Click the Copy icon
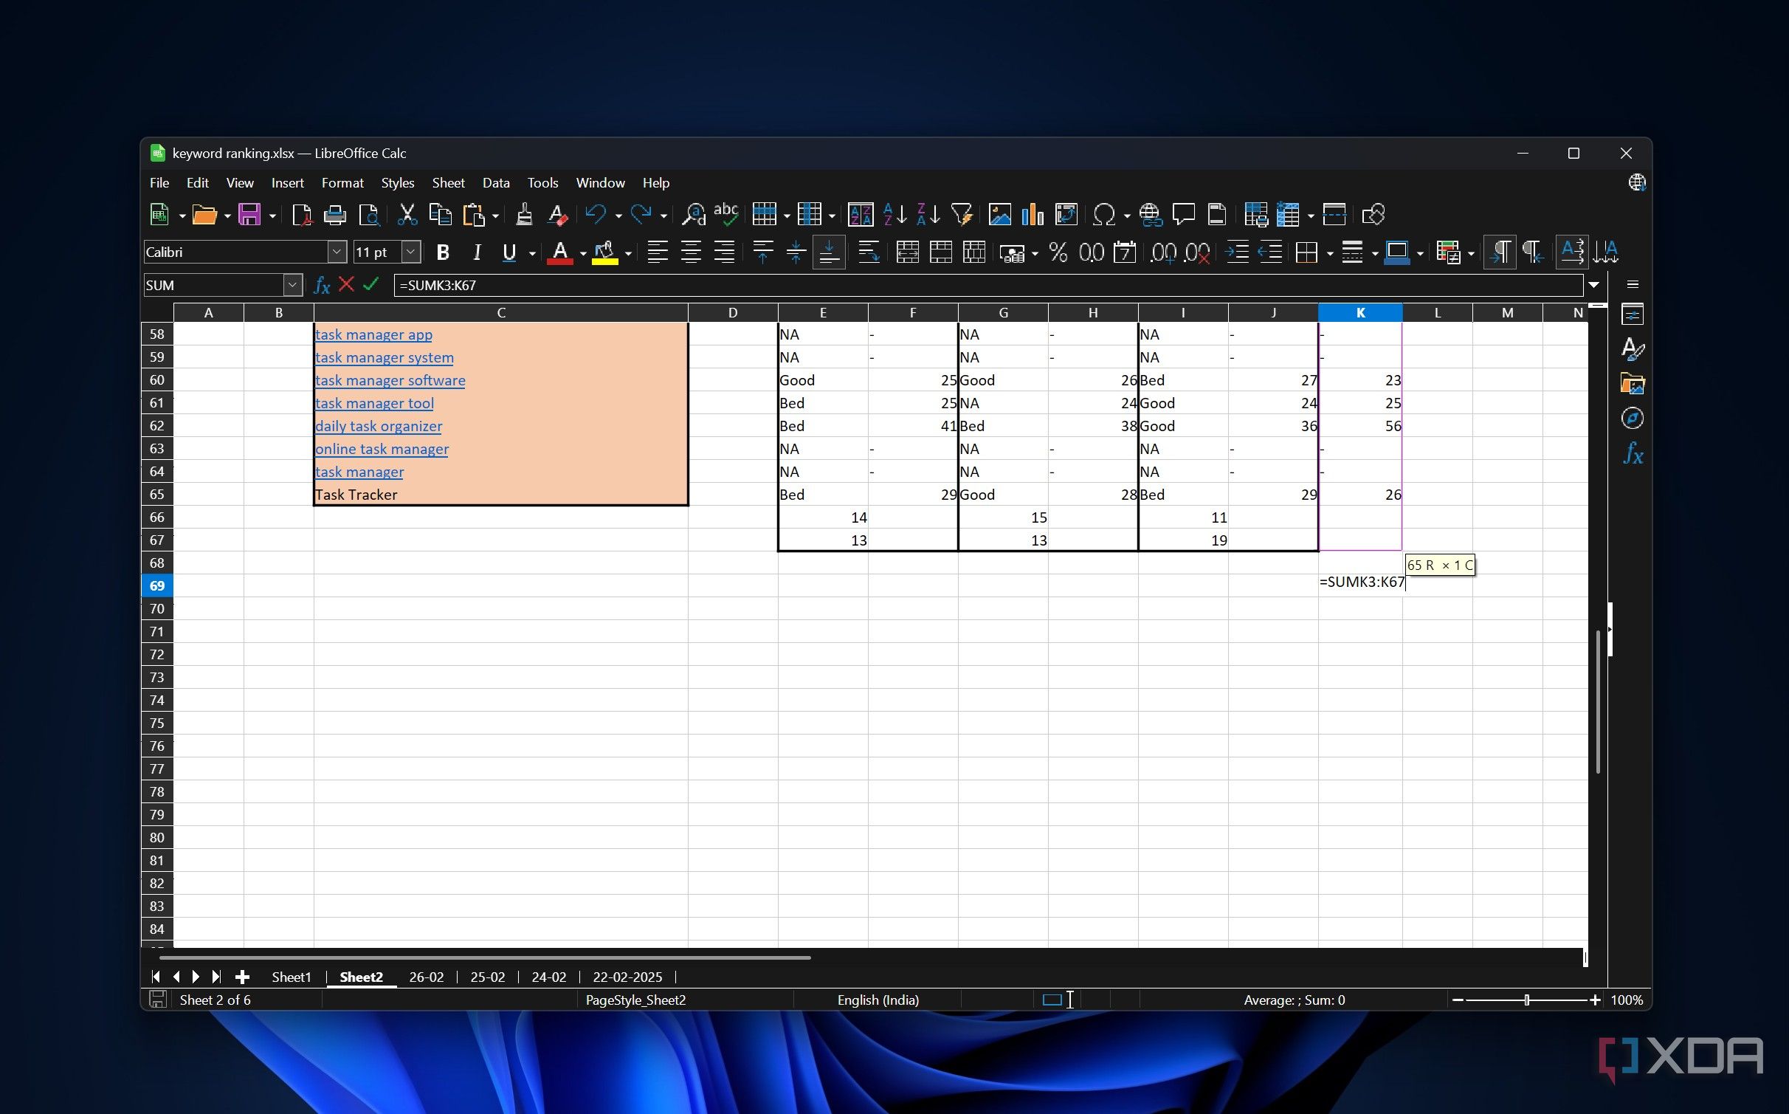The height and width of the screenshot is (1114, 1789). [x=441, y=215]
